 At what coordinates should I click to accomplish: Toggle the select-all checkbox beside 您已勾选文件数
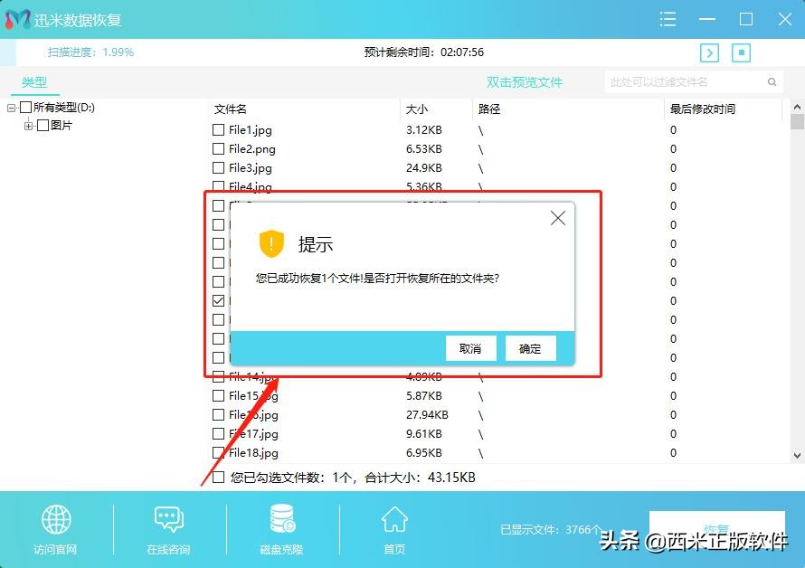pyautogui.click(x=218, y=478)
